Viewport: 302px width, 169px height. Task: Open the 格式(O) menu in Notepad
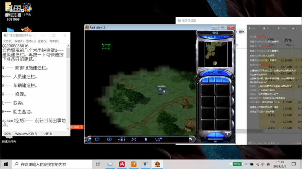coord(31,41)
